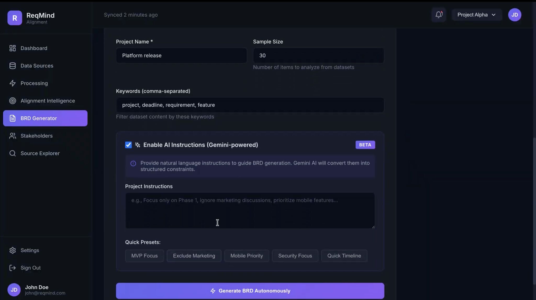Click the Stakeholders people icon

pos(13,136)
